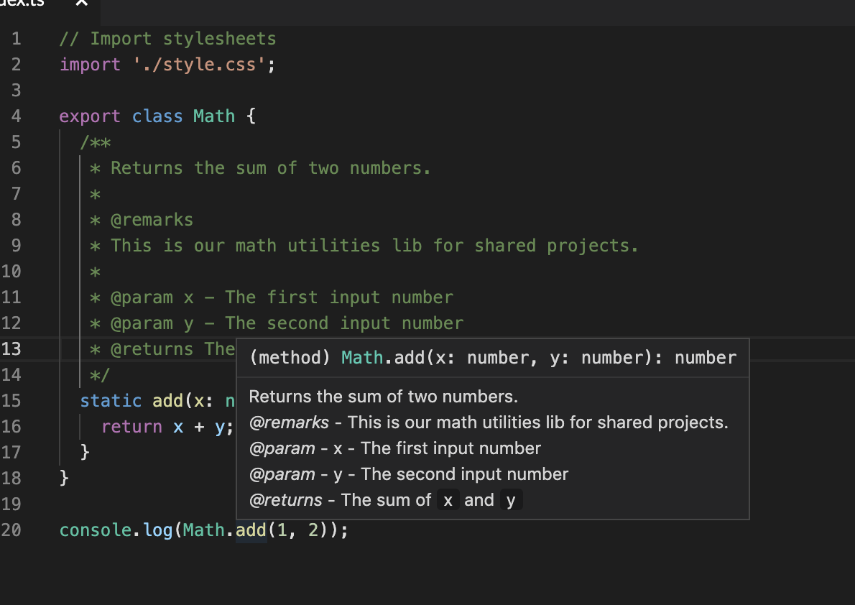Click the closing brace on line 17

[85, 452]
